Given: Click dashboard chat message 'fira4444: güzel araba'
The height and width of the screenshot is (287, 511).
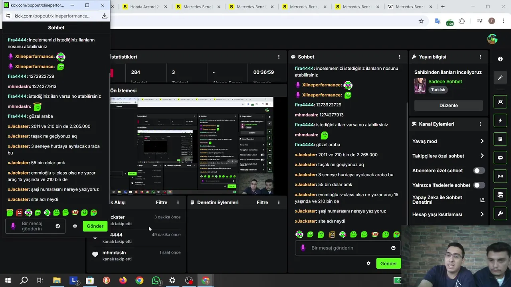Looking at the screenshot, I should (x=317, y=145).
